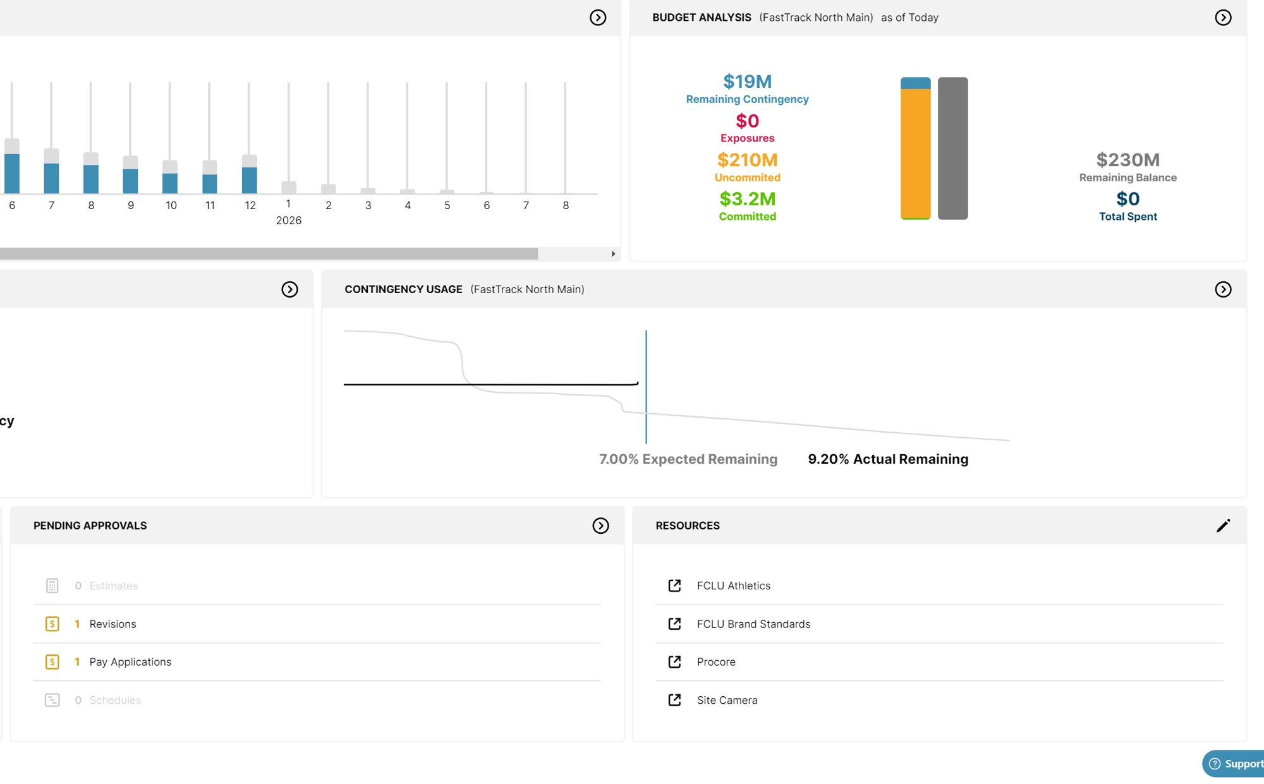Open pending Revisions approvals
This screenshot has height=784, width=1264.
click(x=317, y=624)
